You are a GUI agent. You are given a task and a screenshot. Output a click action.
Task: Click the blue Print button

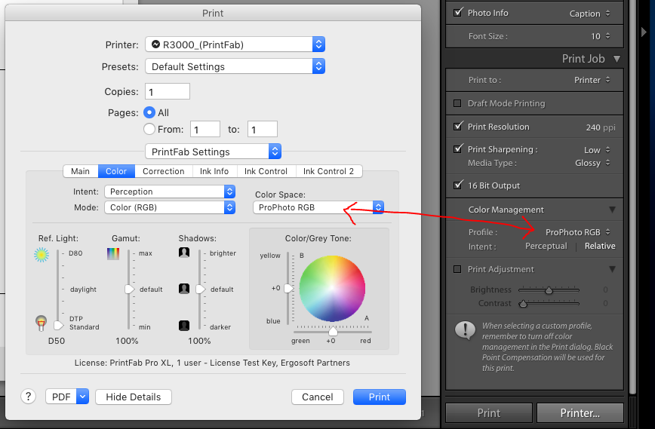pyautogui.click(x=379, y=397)
